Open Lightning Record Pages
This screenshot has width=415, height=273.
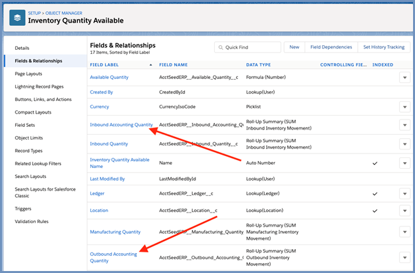pos(39,87)
